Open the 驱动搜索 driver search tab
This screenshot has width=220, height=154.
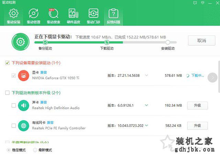click(x=54, y=16)
